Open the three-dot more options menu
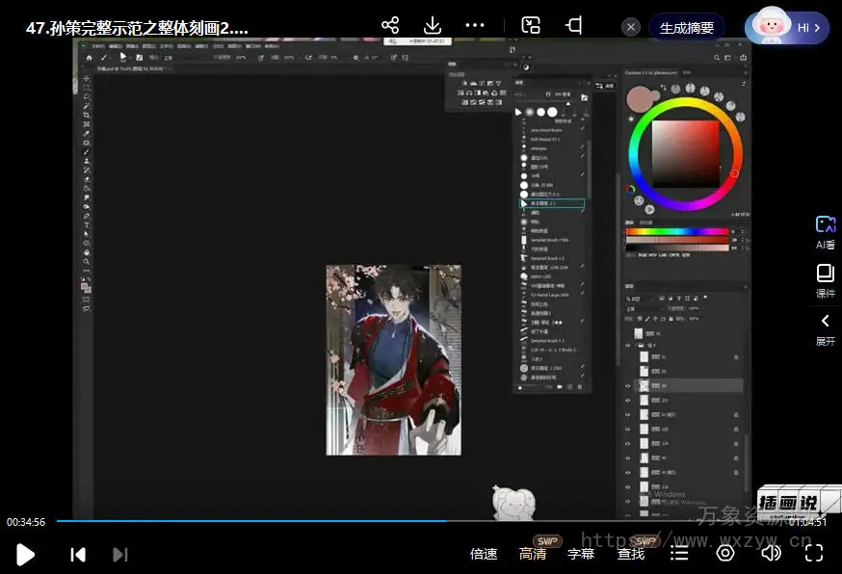The width and height of the screenshot is (842, 574). point(475,26)
